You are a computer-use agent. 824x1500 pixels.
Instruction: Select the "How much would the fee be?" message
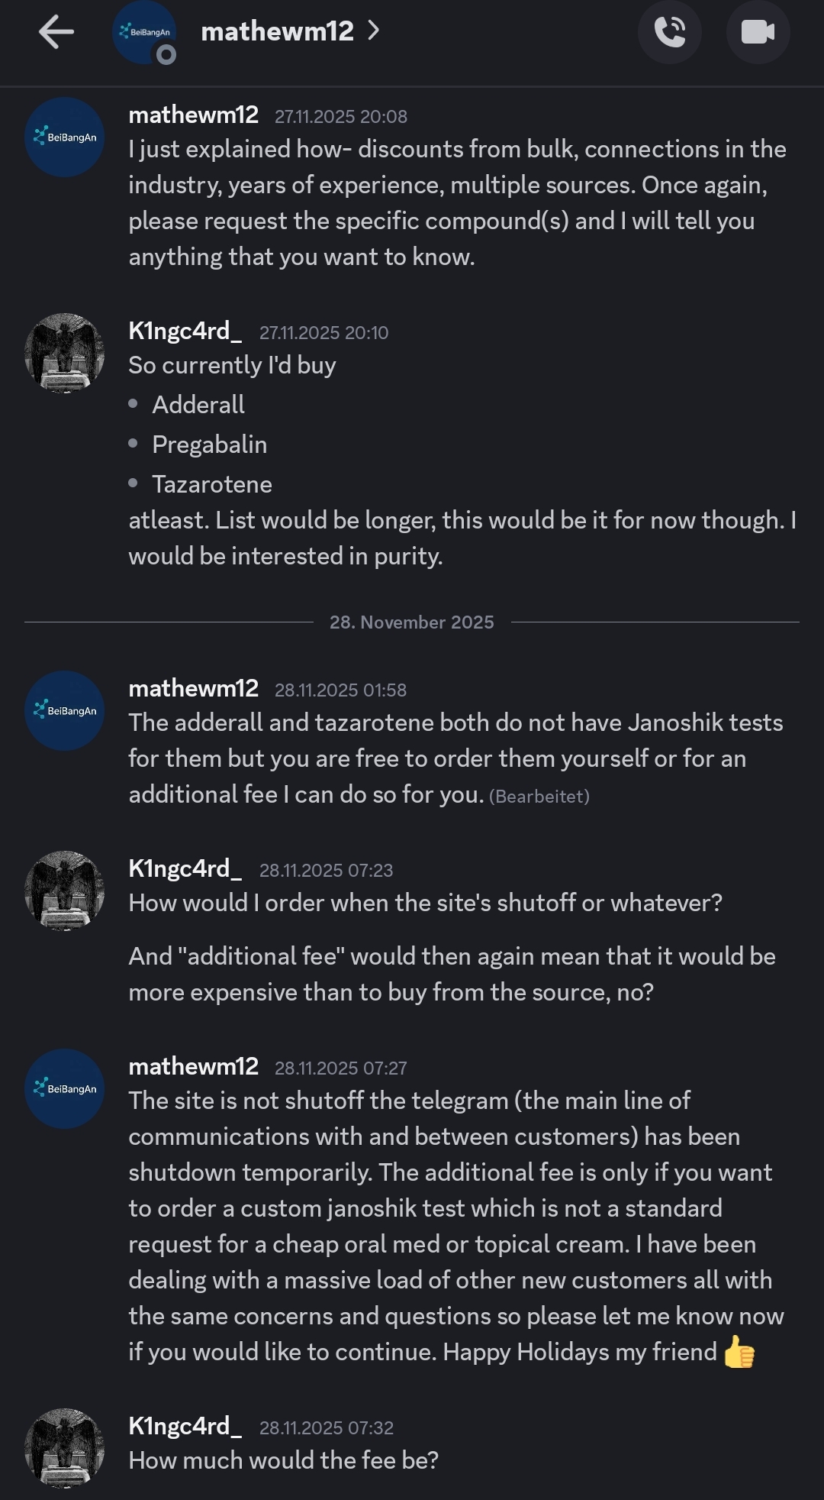[x=284, y=1460]
